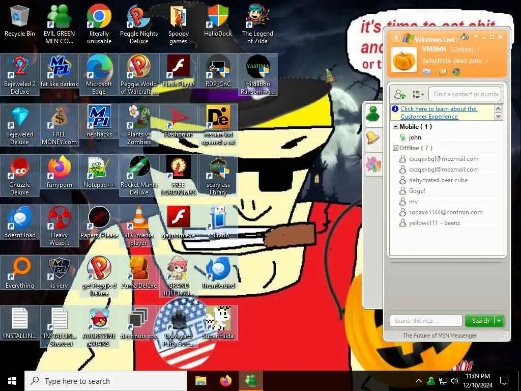Open the Chrome shortcut named literally unusable
Image resolution: width=521 pixels, height=391 pixels.
pyautogui.click(x=99, y=24)
